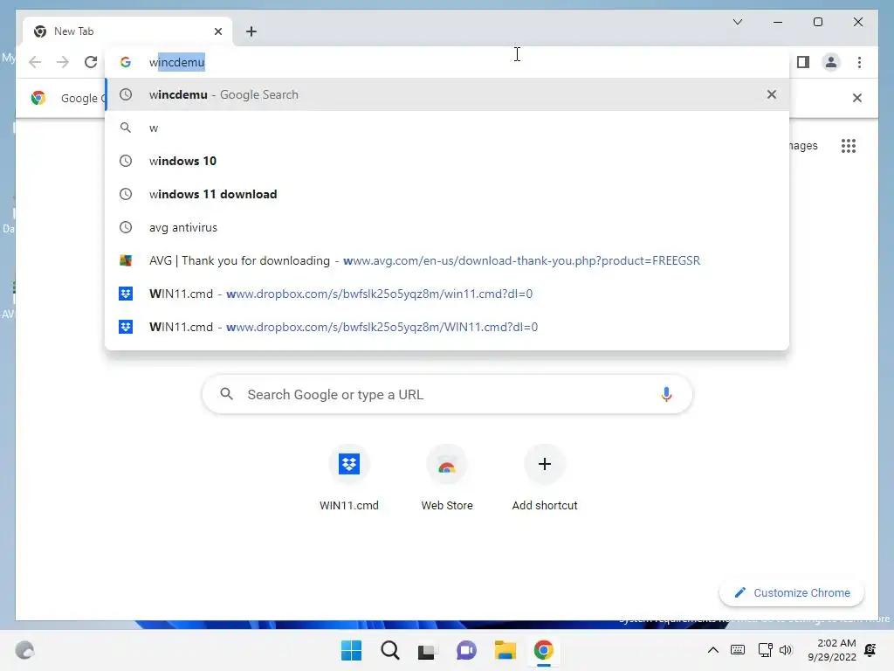Image resolution: width=894 pixels, height=671 pixels.
Task: Open the notification center icon
Action: pos(870,650)
